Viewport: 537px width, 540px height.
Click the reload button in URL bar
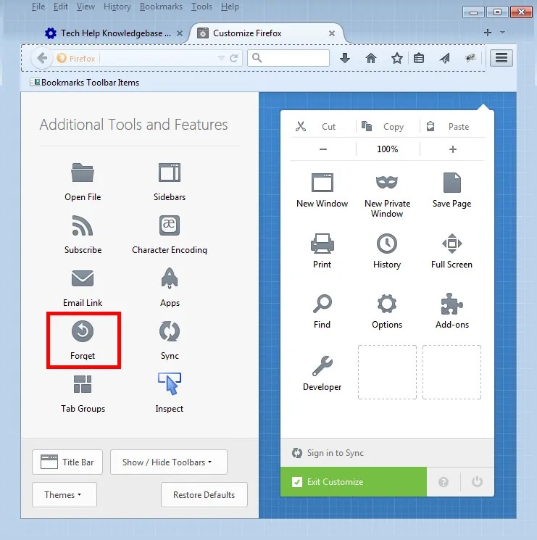(x=234, y=58)
